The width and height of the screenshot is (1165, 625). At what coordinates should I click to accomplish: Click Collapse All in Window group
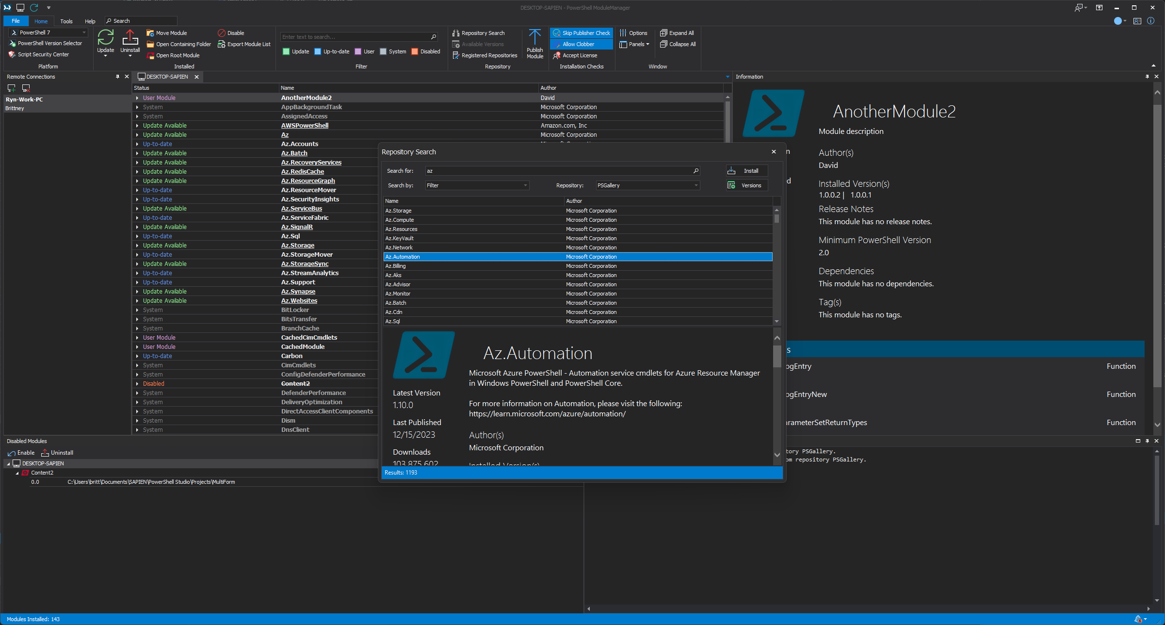(678, 44)
